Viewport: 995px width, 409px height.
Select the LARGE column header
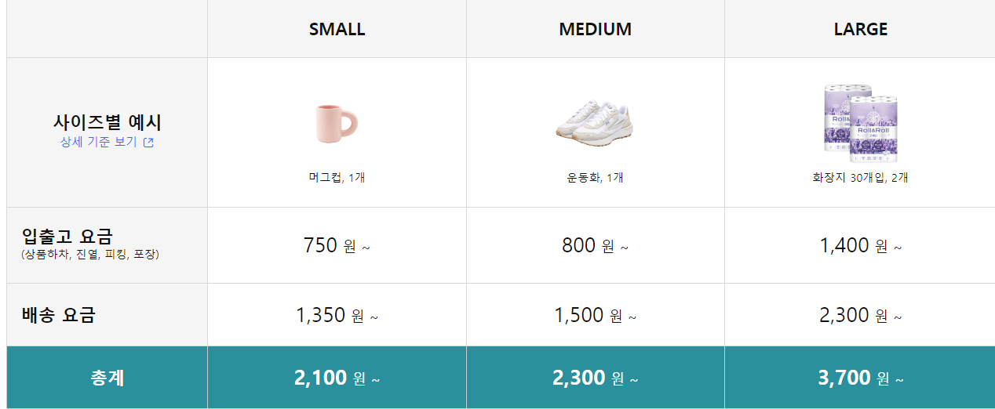[860, 29]
